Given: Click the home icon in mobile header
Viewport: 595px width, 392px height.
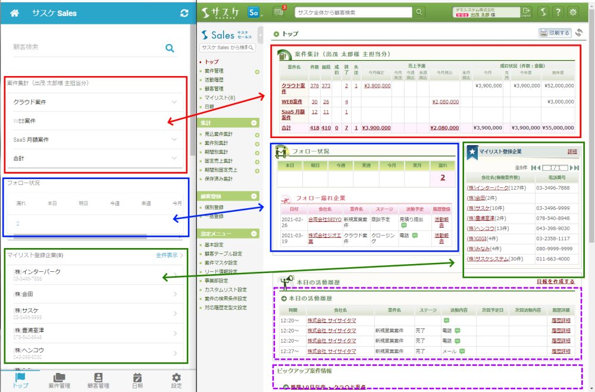Looking at the screenshot, I should point(15,12).
